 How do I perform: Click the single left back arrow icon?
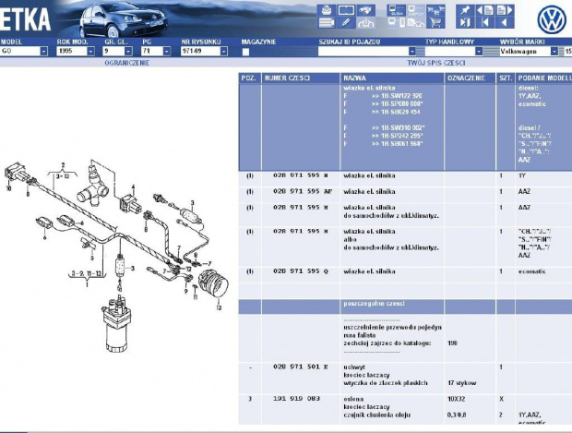[505, 23]
